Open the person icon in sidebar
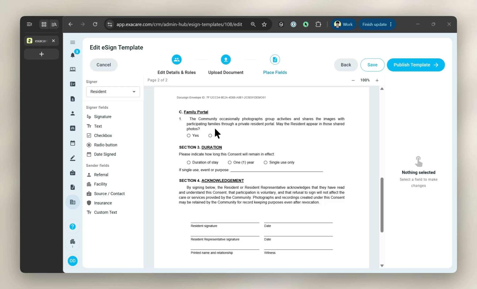Screen dimensions: 477x289 (72, 113)
